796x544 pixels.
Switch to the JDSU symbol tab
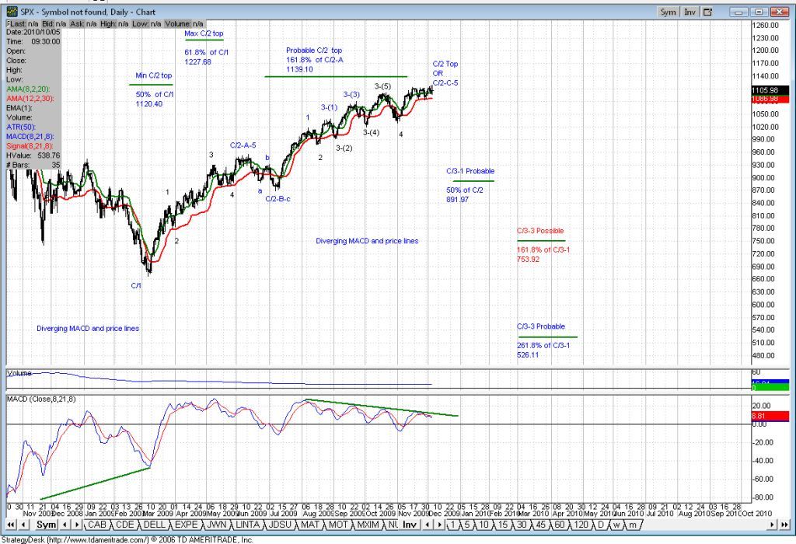[x=281, y=525]
